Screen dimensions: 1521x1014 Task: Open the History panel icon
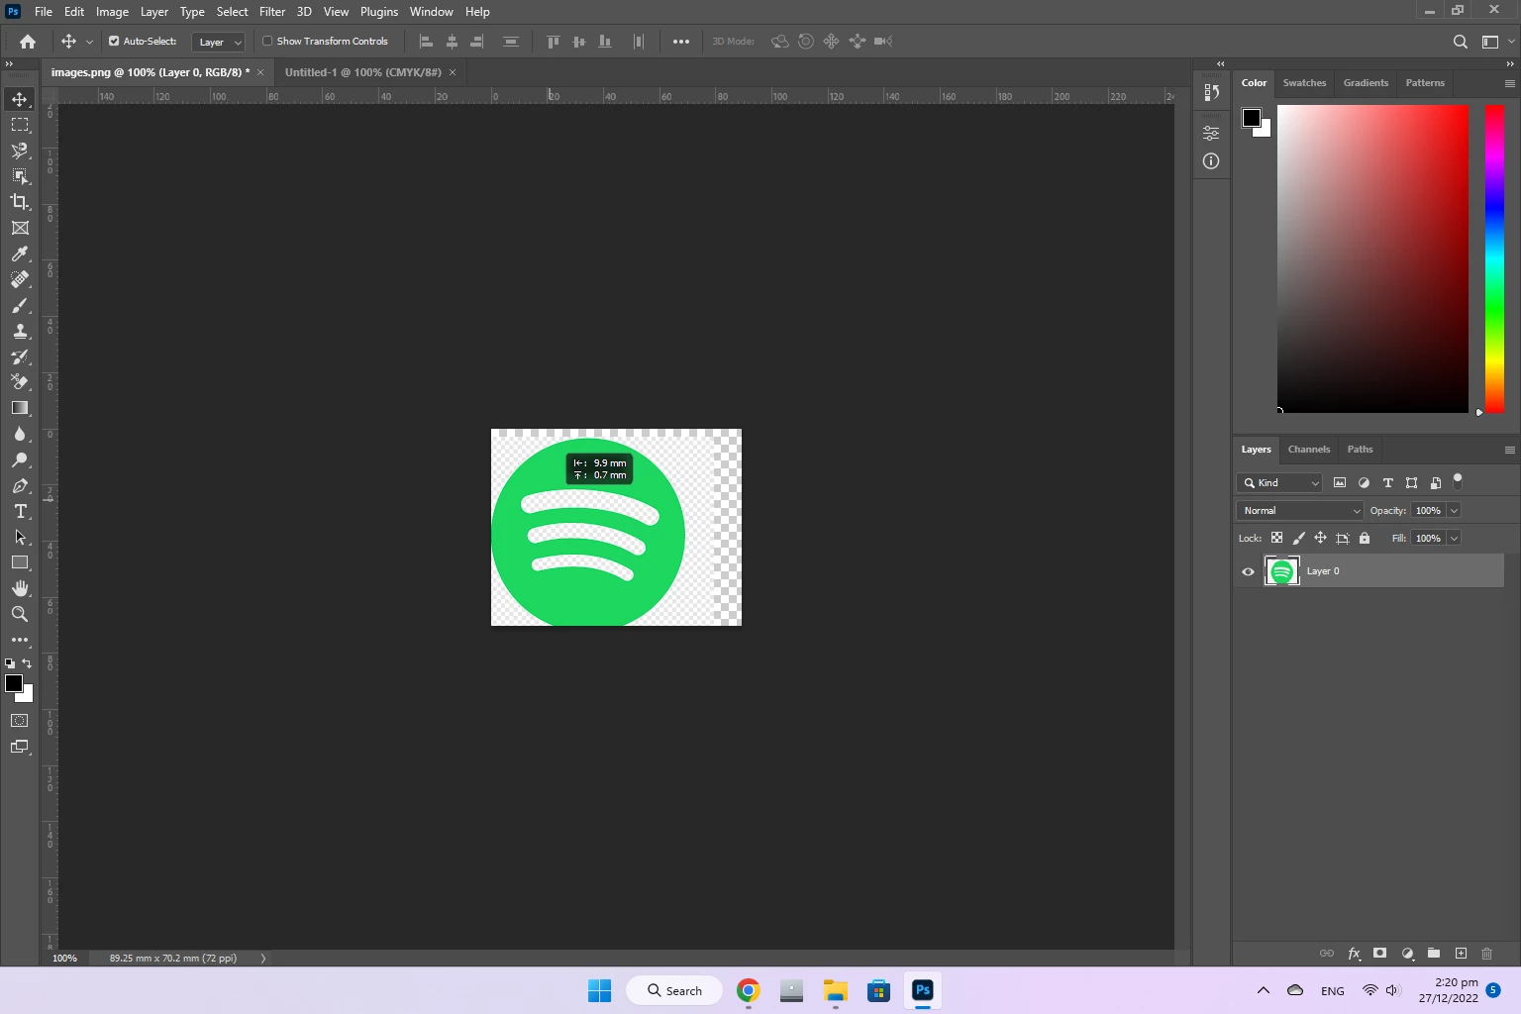1211,93
